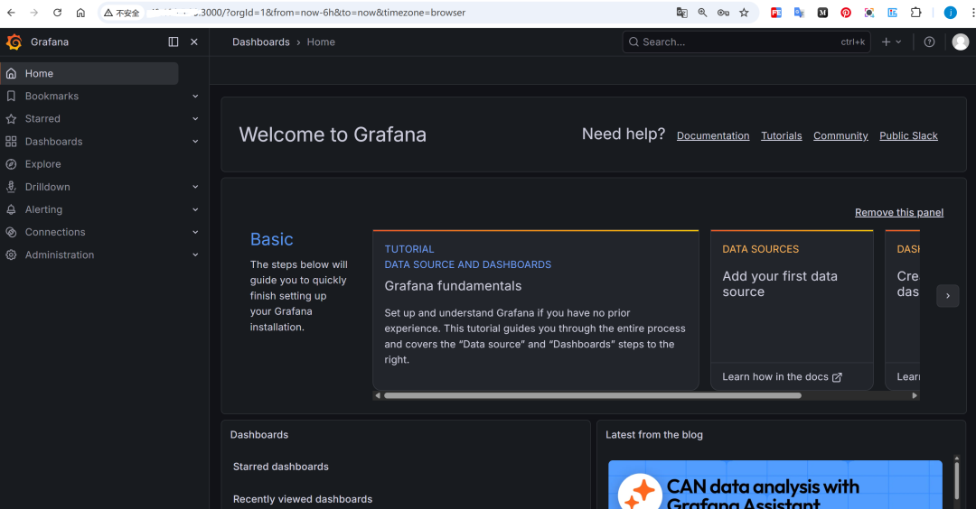Image resolution: width=976 pixels, height=509 pixels.
Task: Click the Latest from the blog title
Action: click(654, 435)
